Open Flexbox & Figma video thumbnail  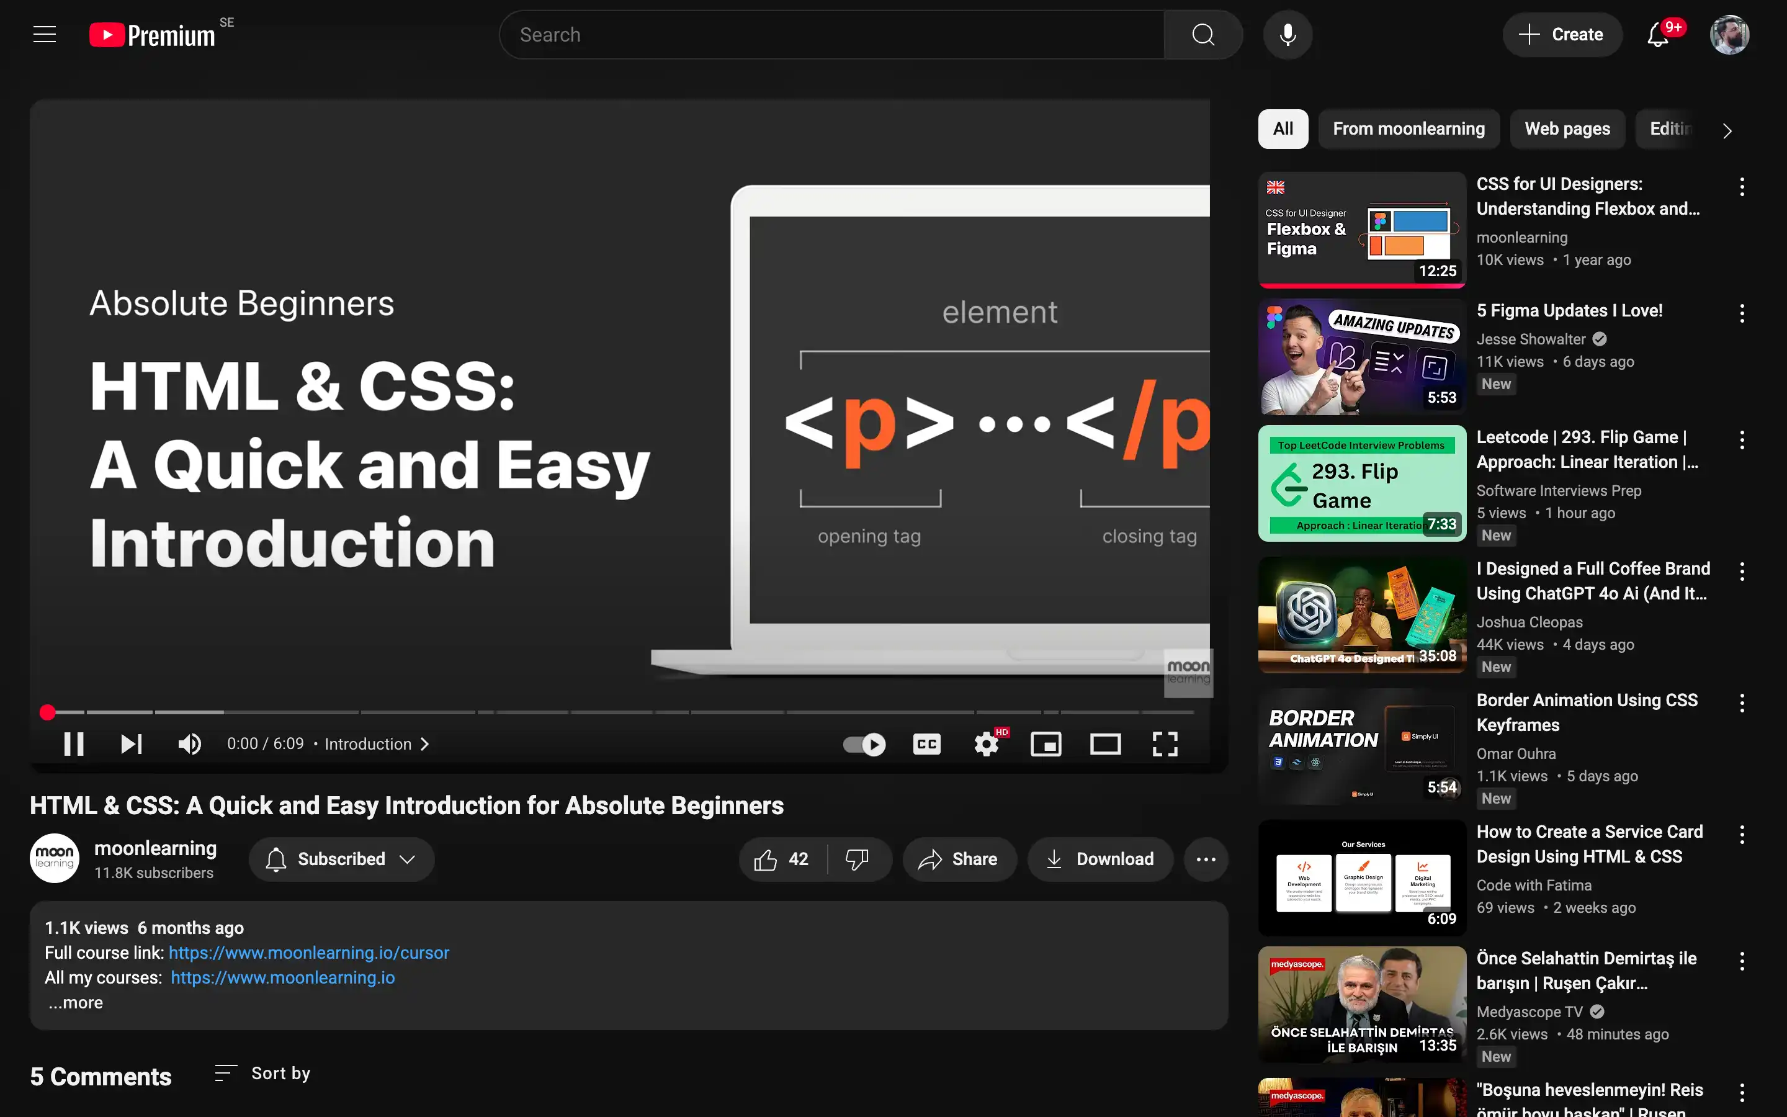pyautogui.click(x=1362, y=230)
